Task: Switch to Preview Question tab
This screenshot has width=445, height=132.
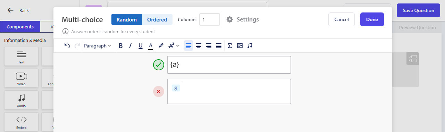Action: [417, 27]
